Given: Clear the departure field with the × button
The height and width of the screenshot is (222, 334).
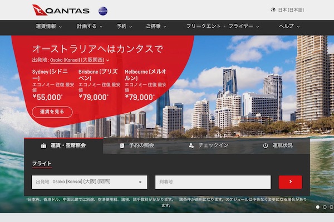Looking at the screenshot, I should pos(140,182).
